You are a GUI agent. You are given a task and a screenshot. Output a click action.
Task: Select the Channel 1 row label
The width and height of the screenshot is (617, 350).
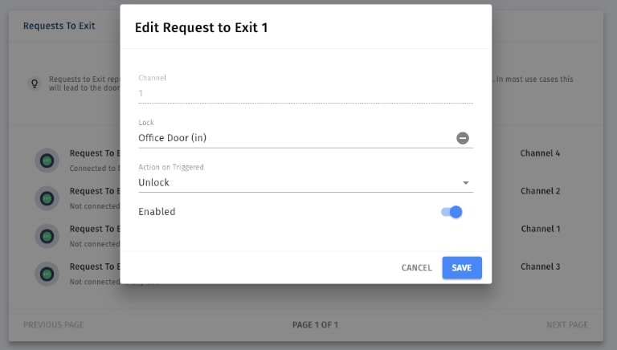click(540, 229)
